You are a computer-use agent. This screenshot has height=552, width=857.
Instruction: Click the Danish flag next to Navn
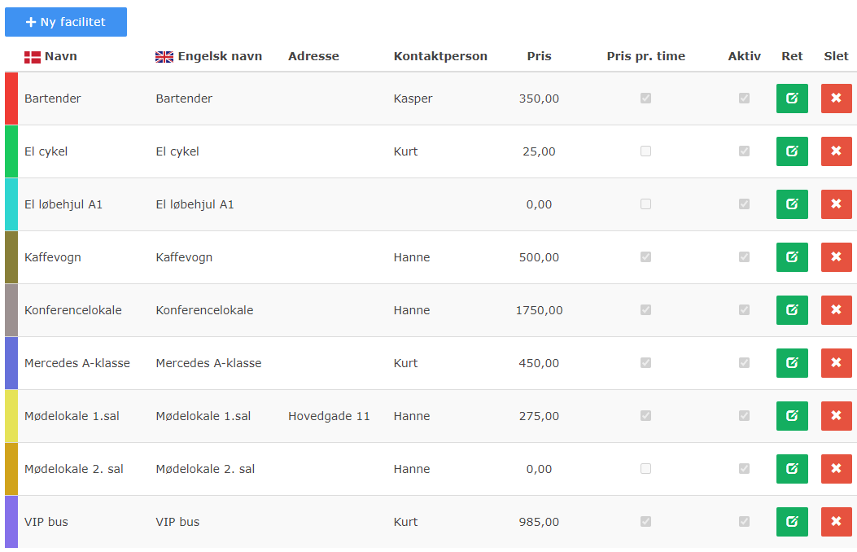click(x=31, y=56)
